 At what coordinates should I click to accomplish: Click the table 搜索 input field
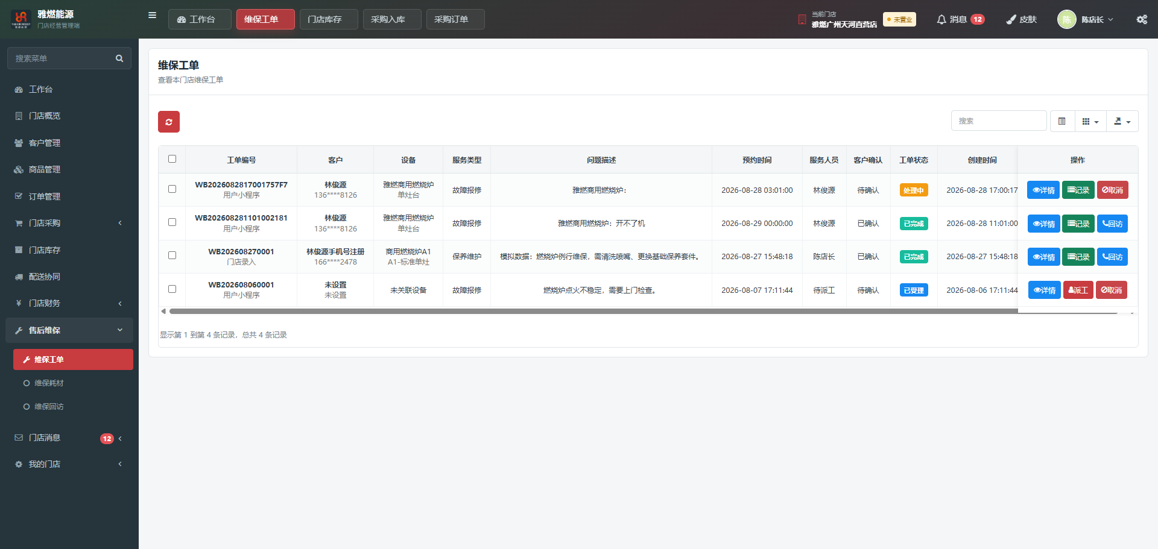(999, 121)
